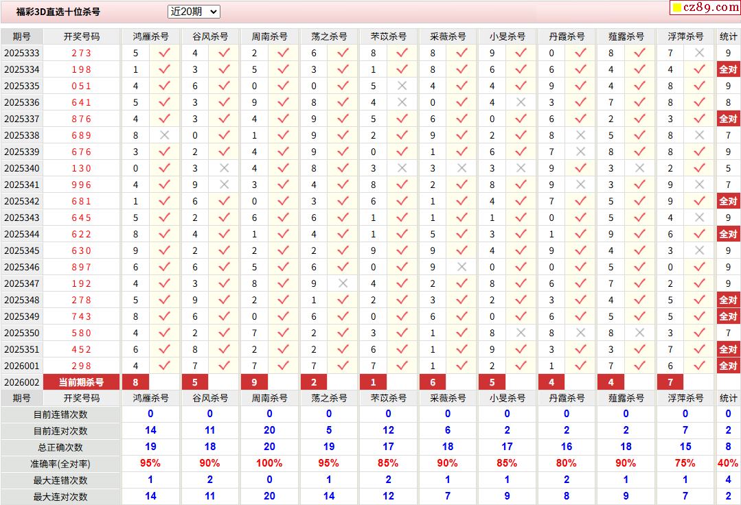This screenshot has height=505, width=741.
Task: Click the grey cross in row 2025338 鸿雁 column
Action: point(164,135)
